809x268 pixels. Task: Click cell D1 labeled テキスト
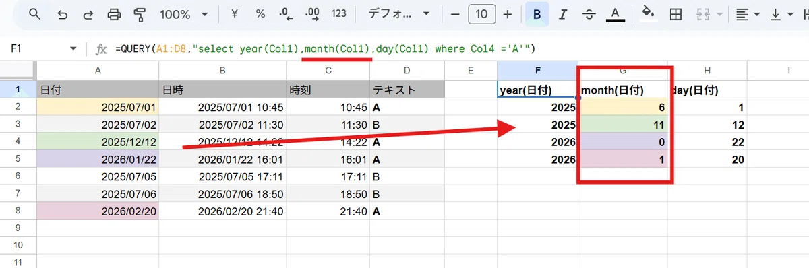point(407,89)
